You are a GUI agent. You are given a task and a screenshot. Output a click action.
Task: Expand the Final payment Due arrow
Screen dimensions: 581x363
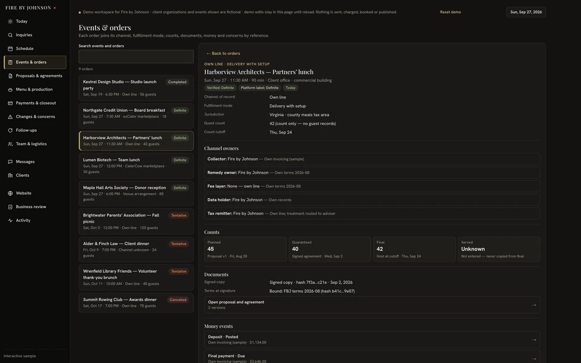(x=534, y=359)
